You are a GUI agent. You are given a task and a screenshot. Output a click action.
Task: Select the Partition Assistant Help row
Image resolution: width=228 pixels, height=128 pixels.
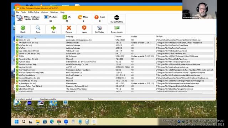[115, 64]
